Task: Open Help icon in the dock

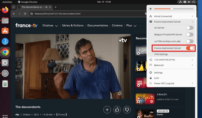Action: point(5,41)
